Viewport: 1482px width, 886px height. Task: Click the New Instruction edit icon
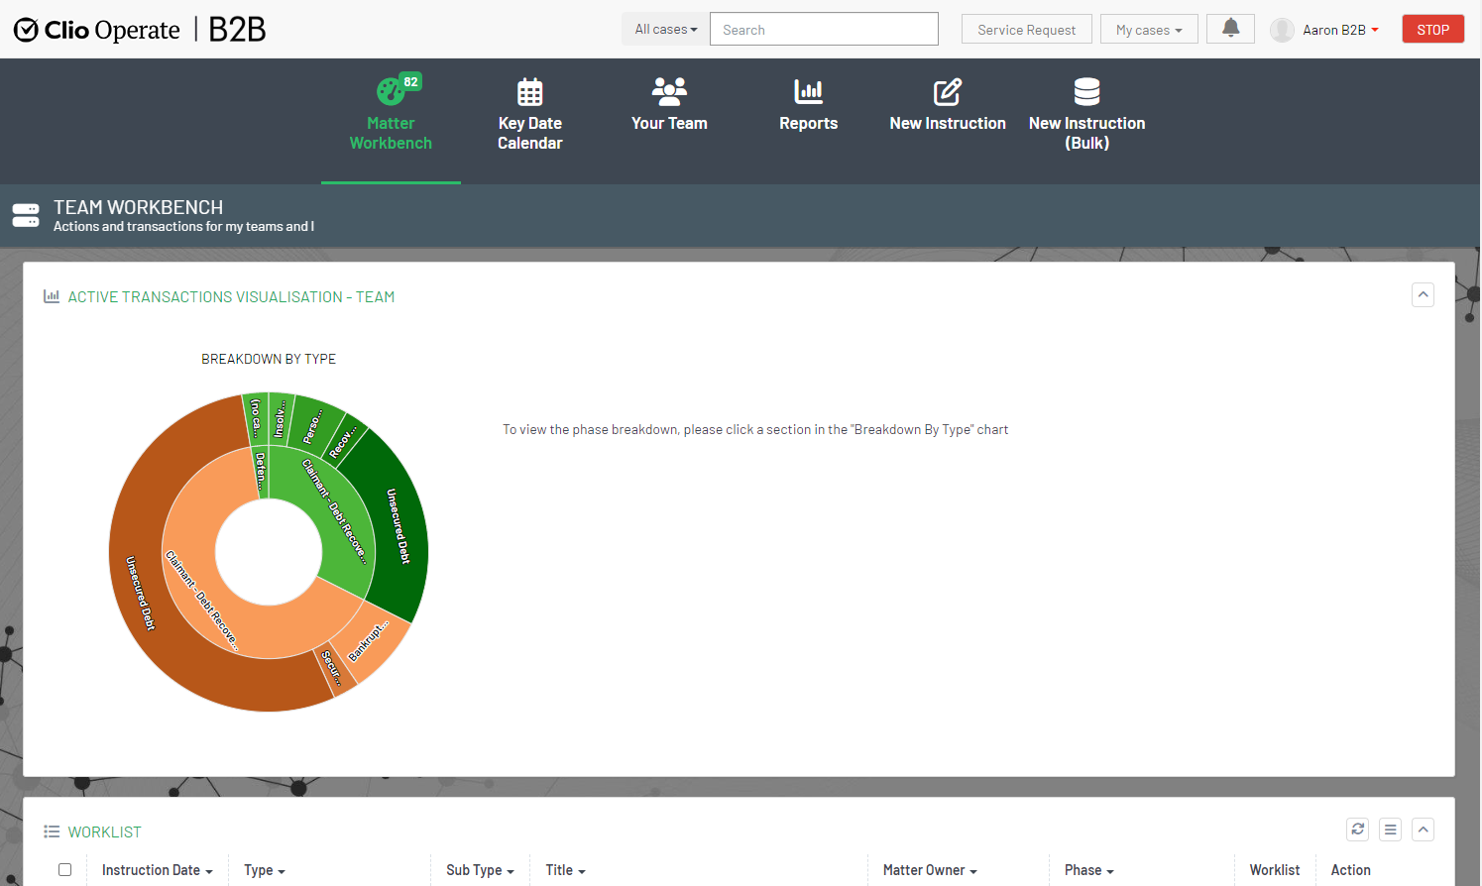[x=947, y=92]
